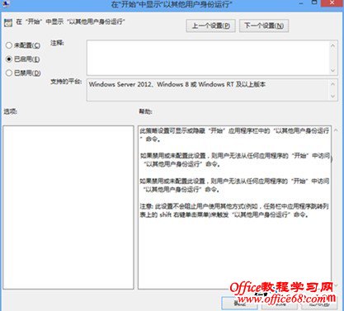Click the 帮助 label
The height and width of the screenshot is (311, 344).
pos(146,111)
